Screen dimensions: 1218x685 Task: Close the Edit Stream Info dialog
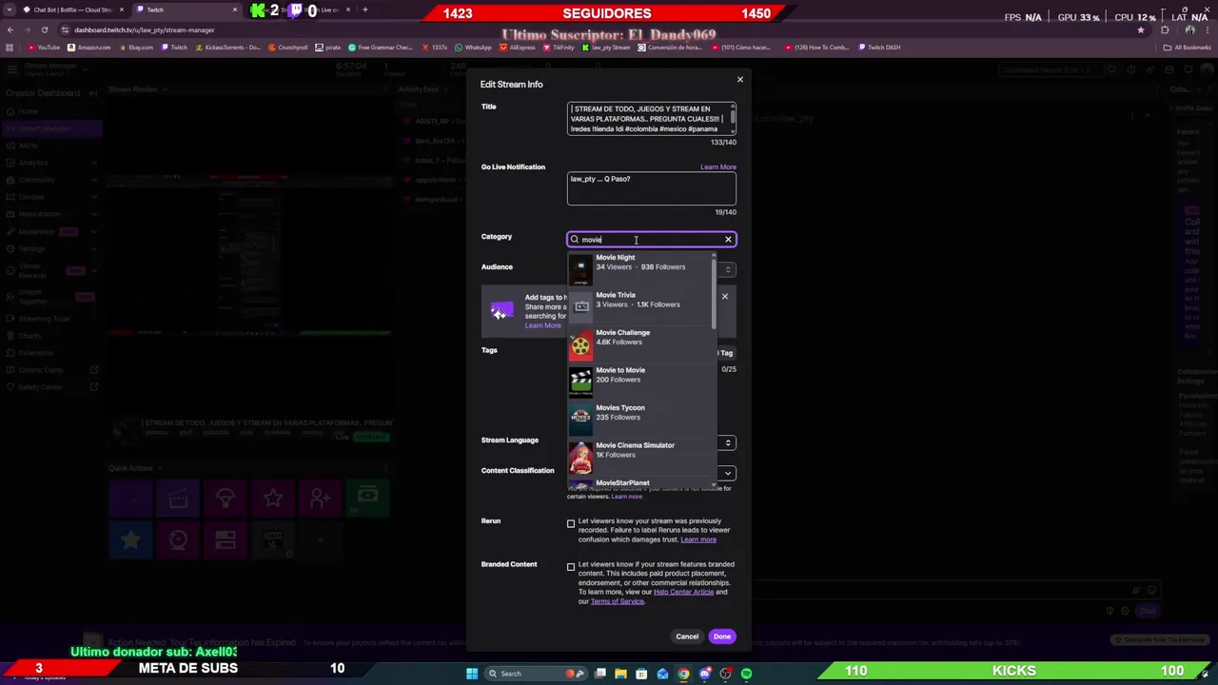tap(739, 80)
